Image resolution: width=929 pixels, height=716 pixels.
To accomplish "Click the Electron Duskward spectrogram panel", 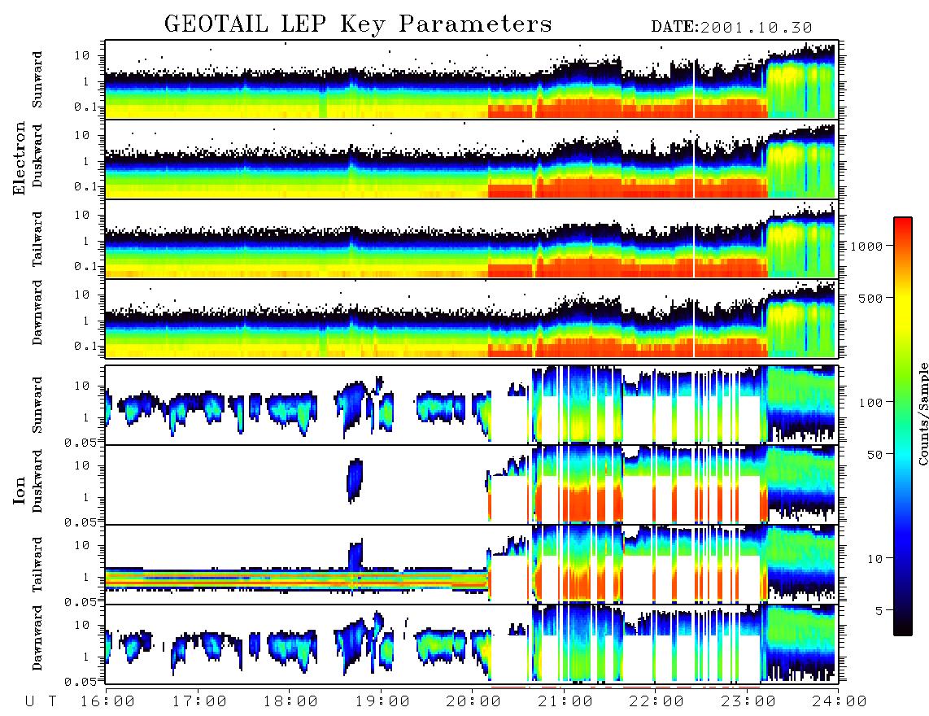I will tap(471, 159).
